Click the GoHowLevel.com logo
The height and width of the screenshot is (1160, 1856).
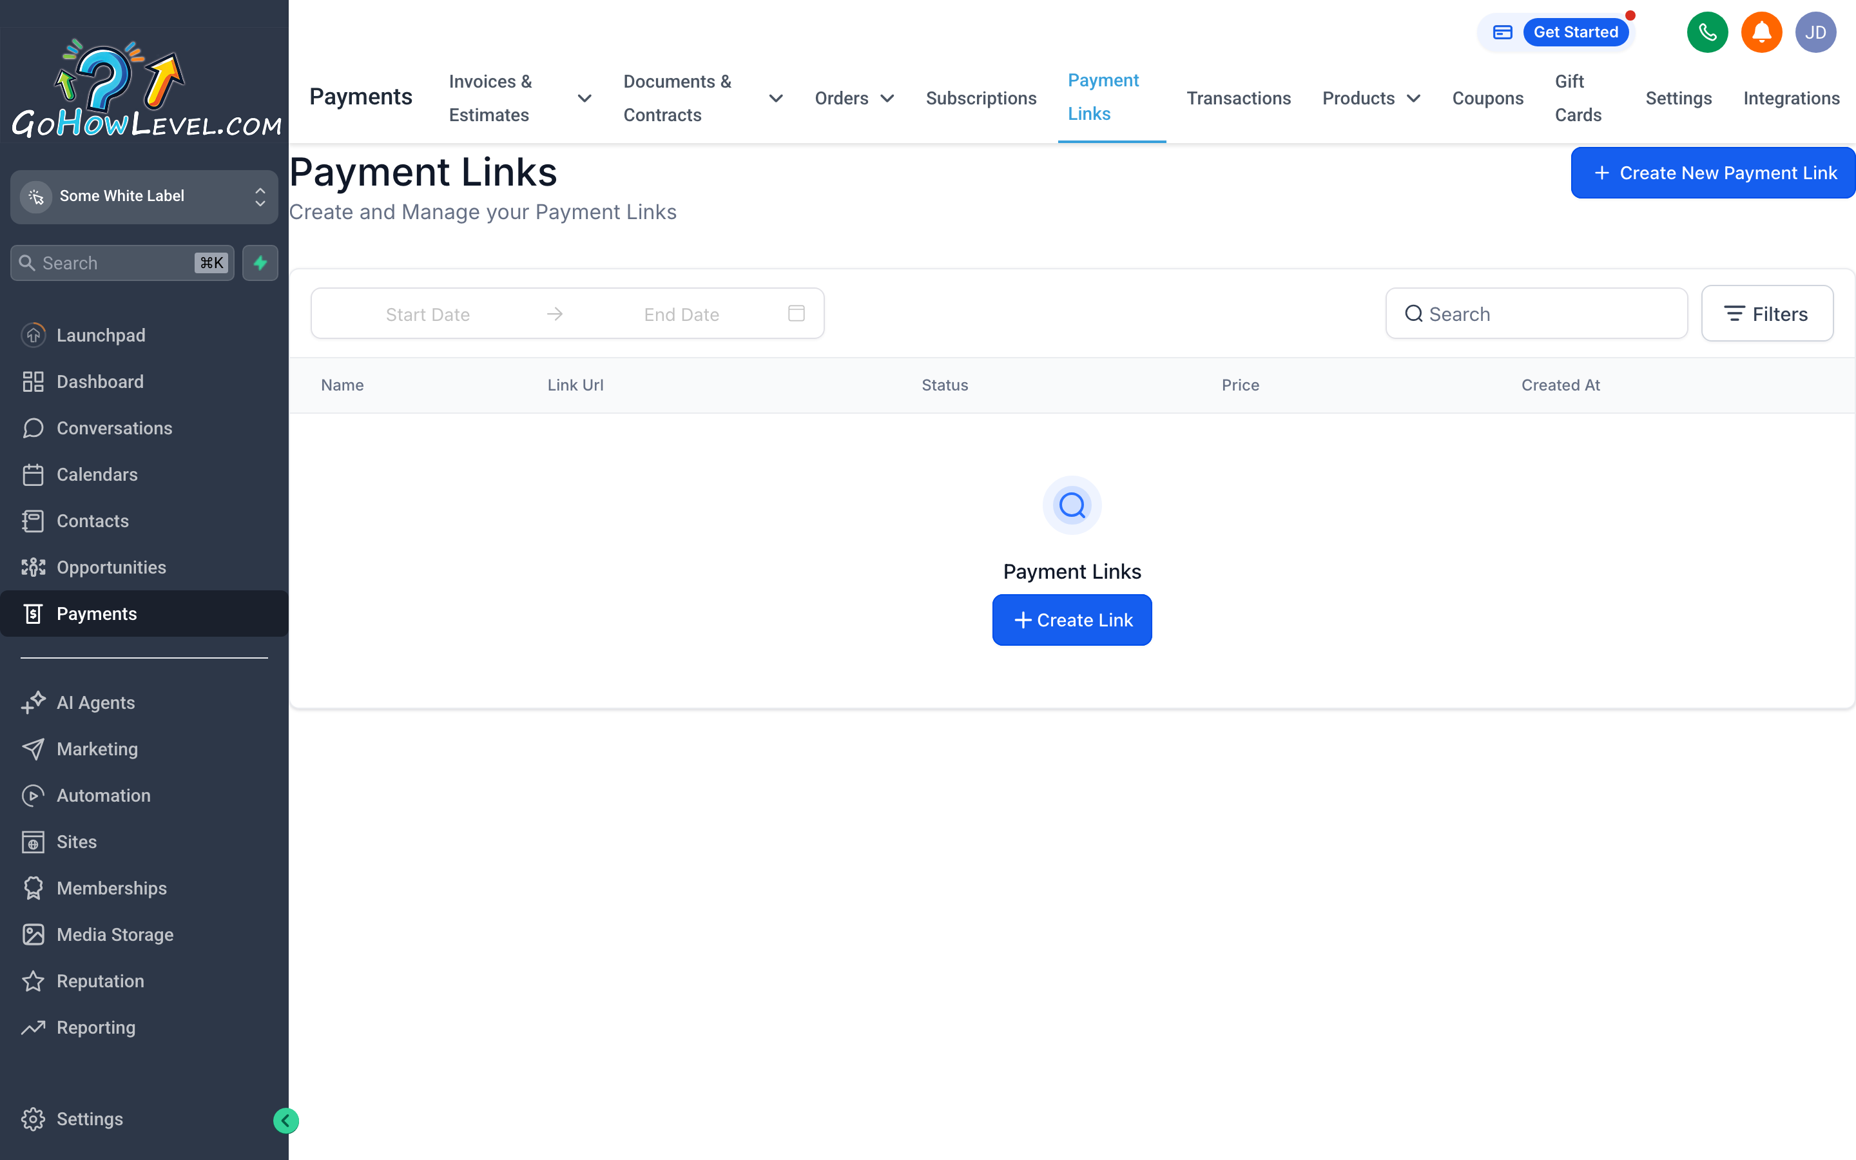(x=146, y=89)
